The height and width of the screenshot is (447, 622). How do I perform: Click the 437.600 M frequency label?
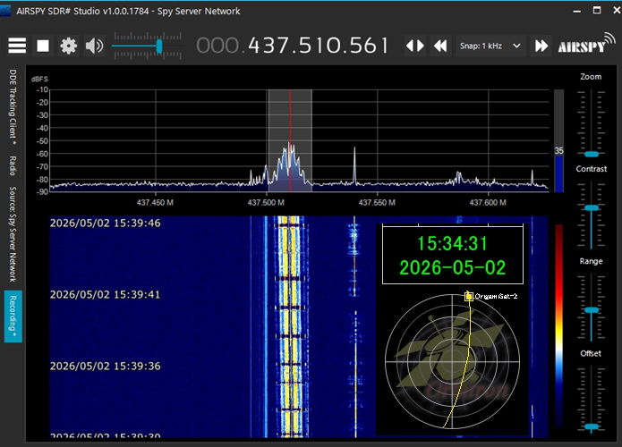[x=488, y=203]
